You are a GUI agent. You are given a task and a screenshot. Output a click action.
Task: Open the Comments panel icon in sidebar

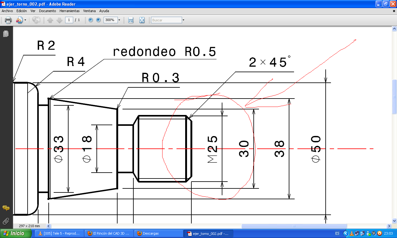(x=6, y=208)
